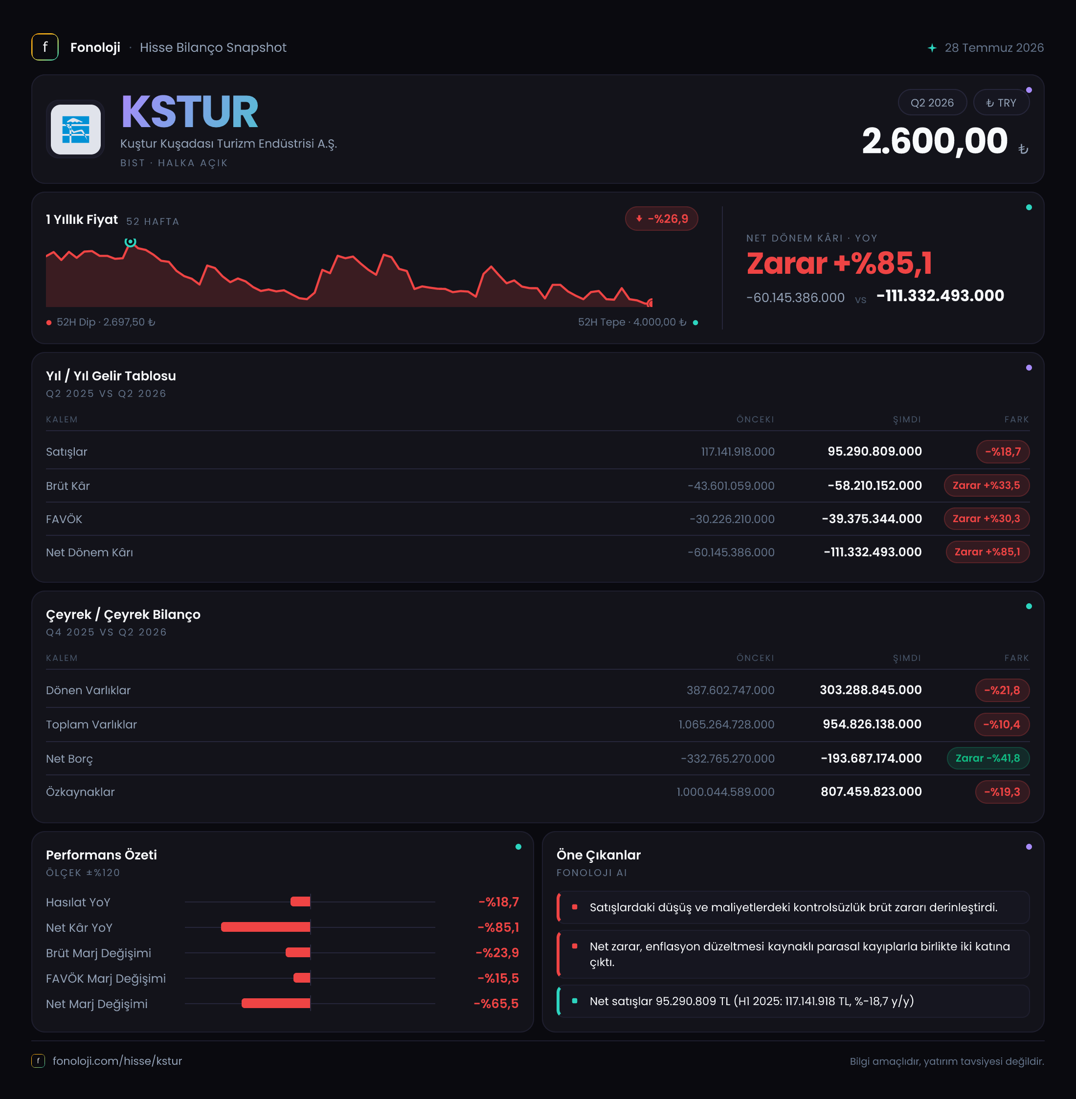Click the -%10,4 badge for Toplam Varlıklar
The width and height of the screenshot is (1076, 1099).
(x=1001, y=725)
